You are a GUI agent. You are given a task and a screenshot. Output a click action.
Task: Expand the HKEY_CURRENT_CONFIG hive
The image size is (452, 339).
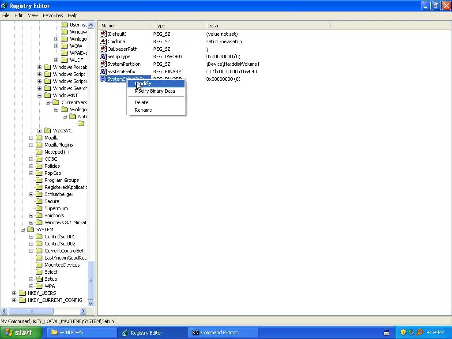(15, 300)
